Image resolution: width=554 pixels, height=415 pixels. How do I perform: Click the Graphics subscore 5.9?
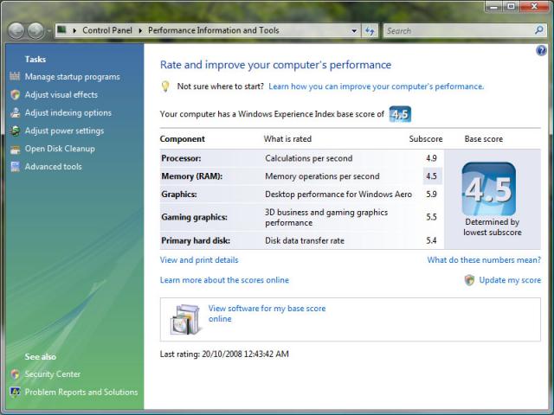tap(431, 194)
